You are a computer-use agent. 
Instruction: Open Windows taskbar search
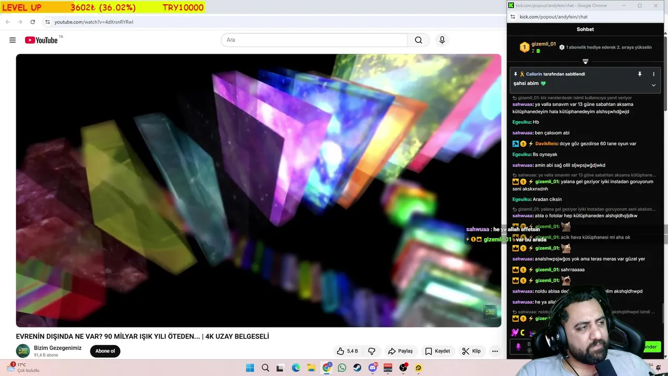pos(265,368)
